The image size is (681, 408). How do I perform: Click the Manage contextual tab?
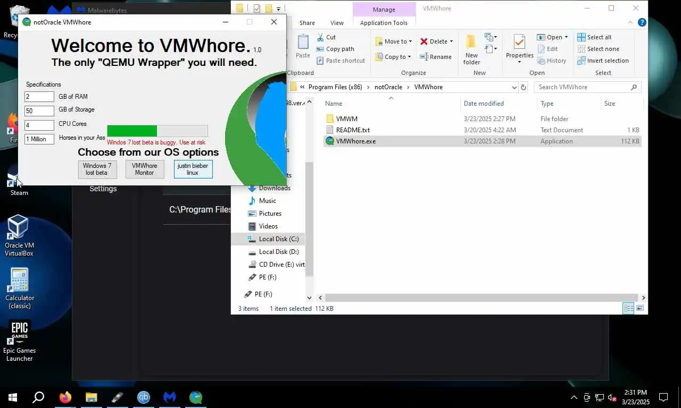coord(384,9)
